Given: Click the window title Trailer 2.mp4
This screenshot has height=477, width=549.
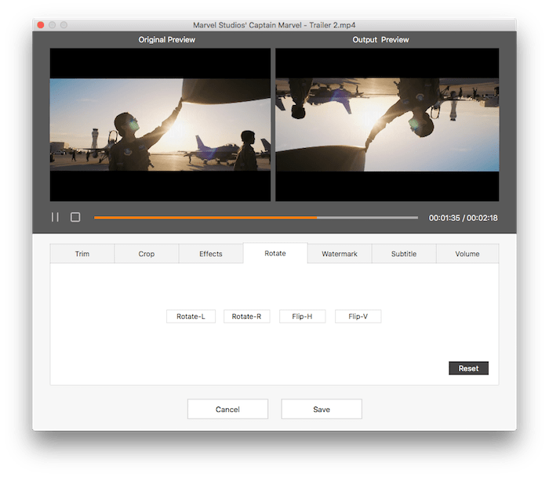Looking at the screenshot, I should click(274, 25).
